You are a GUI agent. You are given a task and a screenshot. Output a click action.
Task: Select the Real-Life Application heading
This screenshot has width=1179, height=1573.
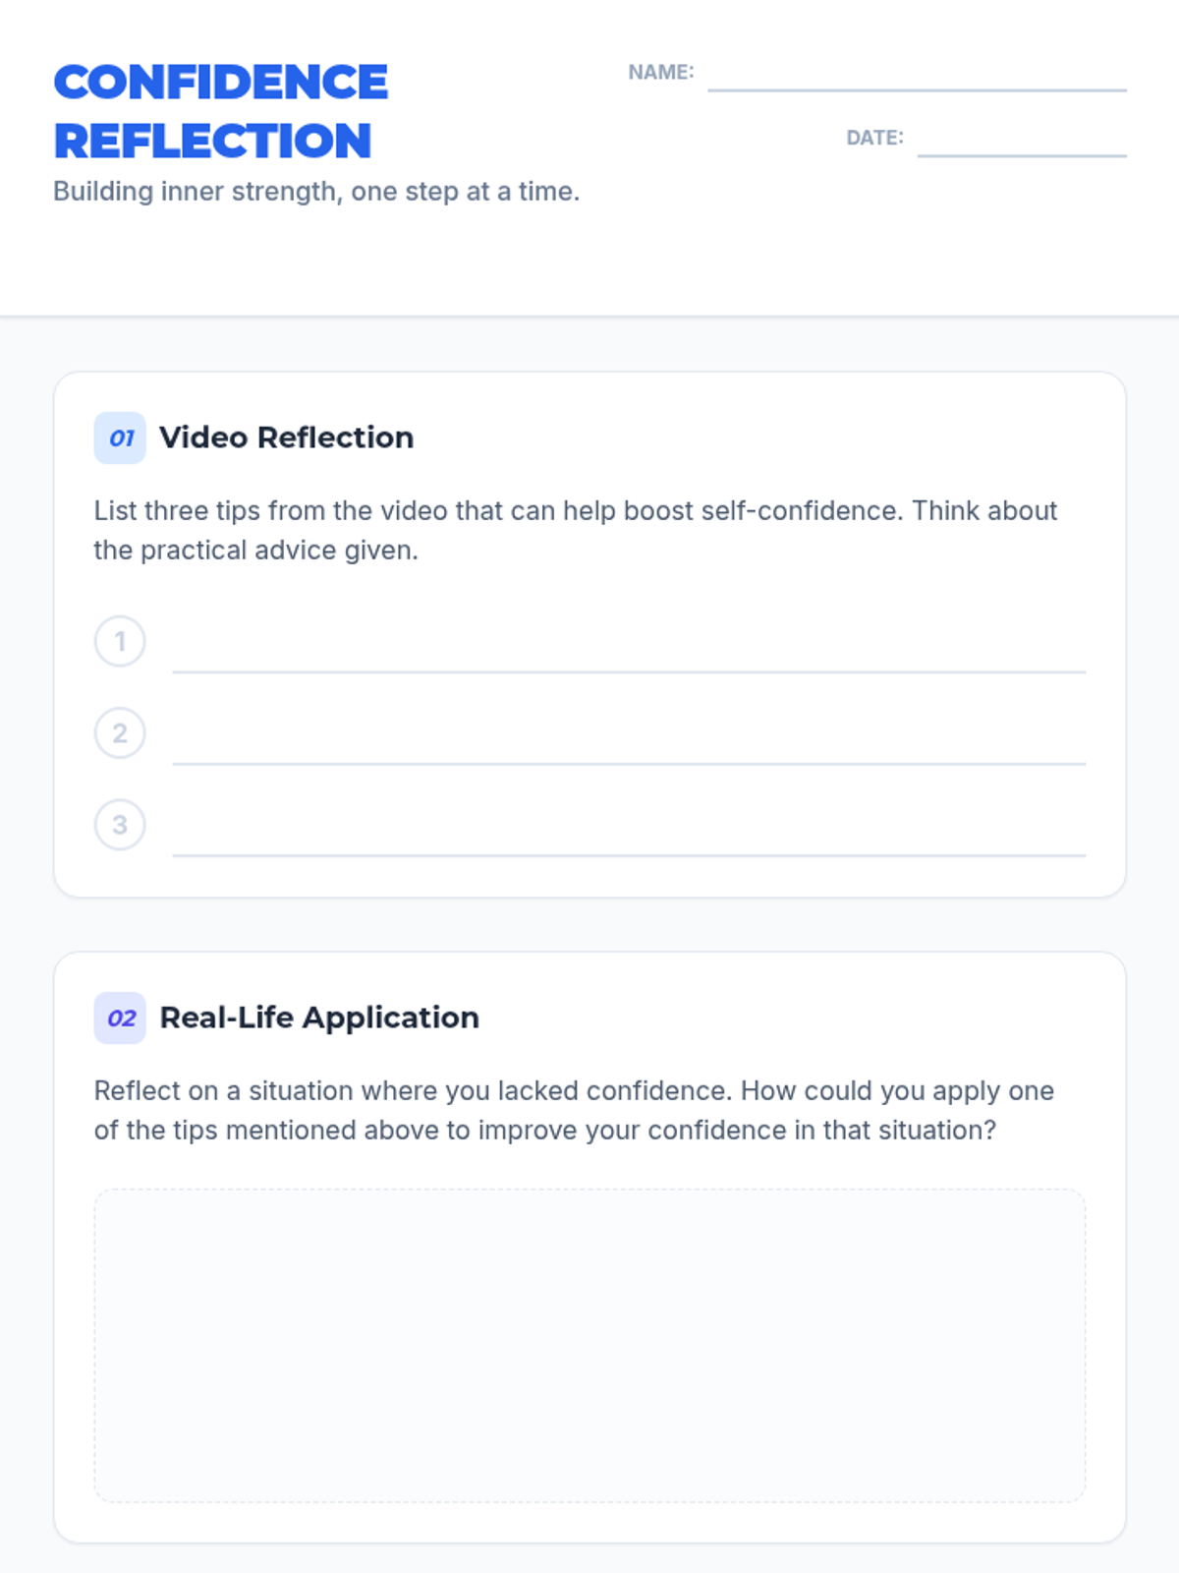(319, 1018)
